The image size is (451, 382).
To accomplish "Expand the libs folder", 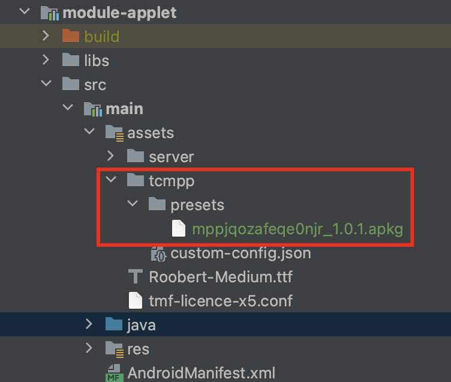I will point(46,61).
